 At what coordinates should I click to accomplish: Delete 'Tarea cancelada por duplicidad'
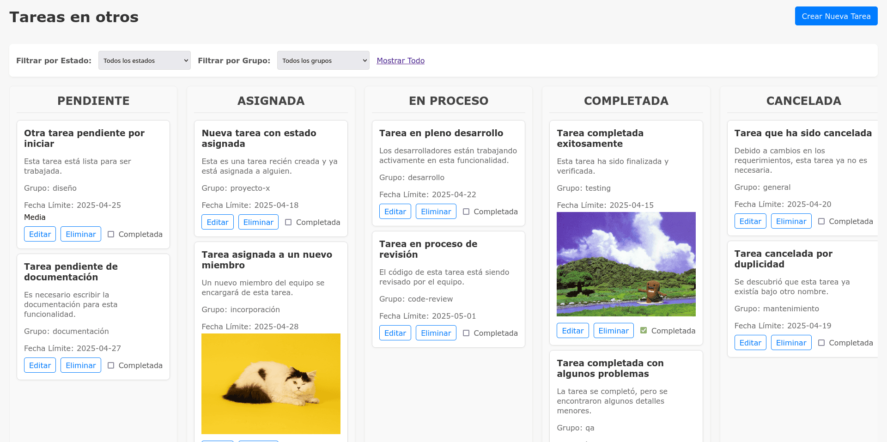pos(791,342)
